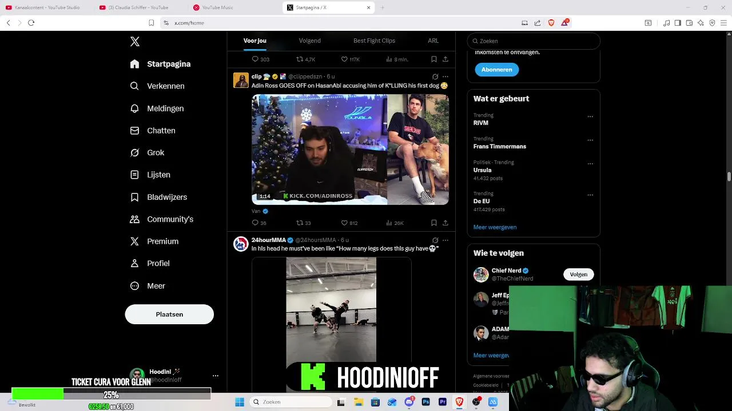Toggle the browser sidebar panel icon
This screenshot has height=411, width=732.
point(678,23)
